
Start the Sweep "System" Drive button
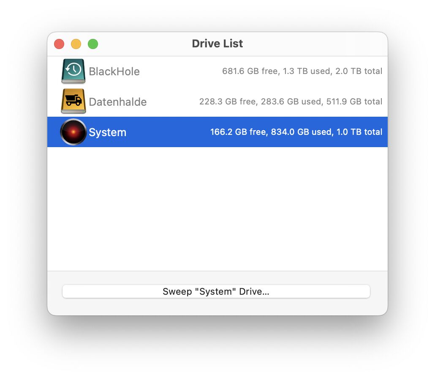click(216, 291)
